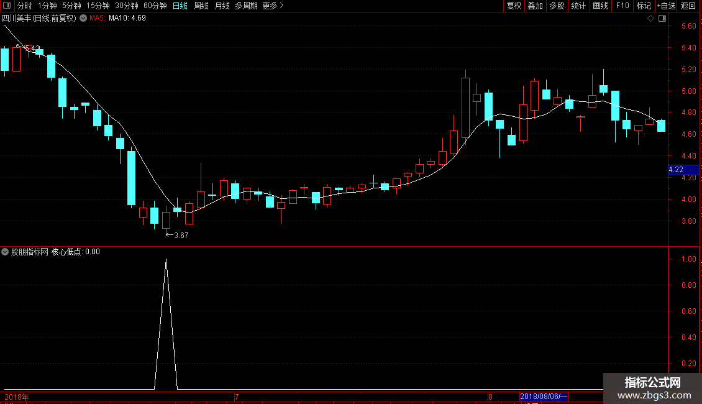This screenshot has width=702, height=404.
Task: Click the 5.60 price axis label
Action: coord(688,26)
